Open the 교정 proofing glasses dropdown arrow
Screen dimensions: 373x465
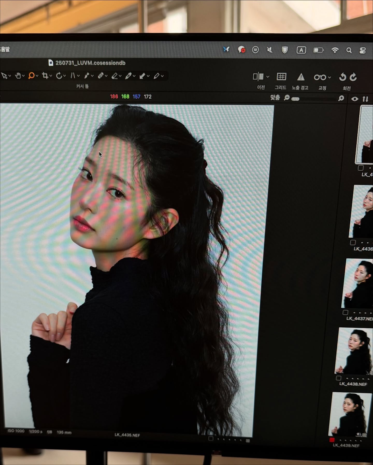click(x=329, y=77)
